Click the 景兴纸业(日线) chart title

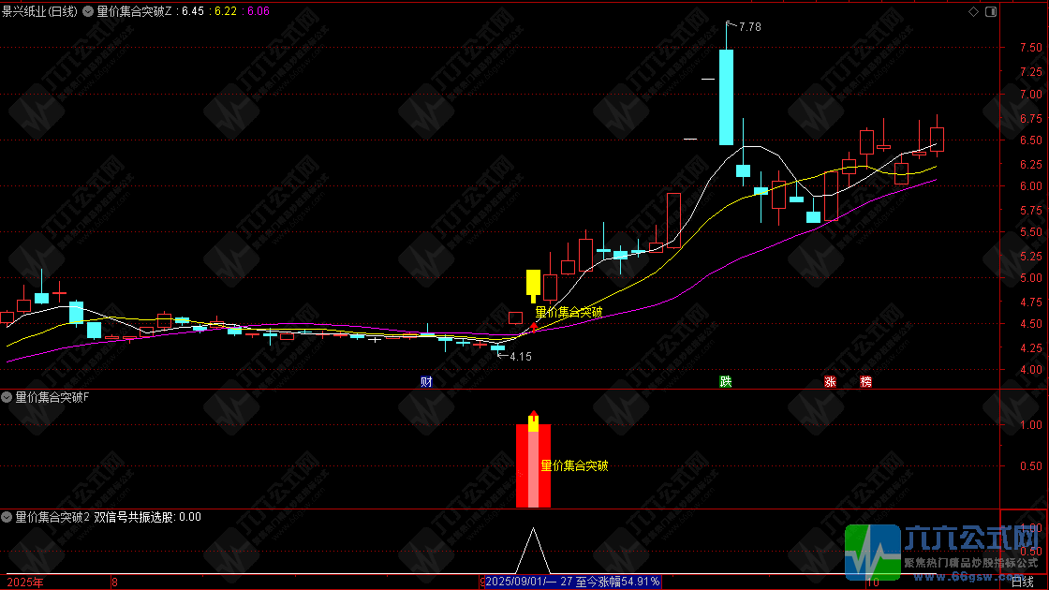coord(39,11)
